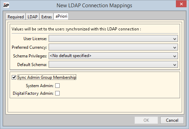Click the 'System Admin:' label
This screenshot has height=129, width=189.
(40, 86)
